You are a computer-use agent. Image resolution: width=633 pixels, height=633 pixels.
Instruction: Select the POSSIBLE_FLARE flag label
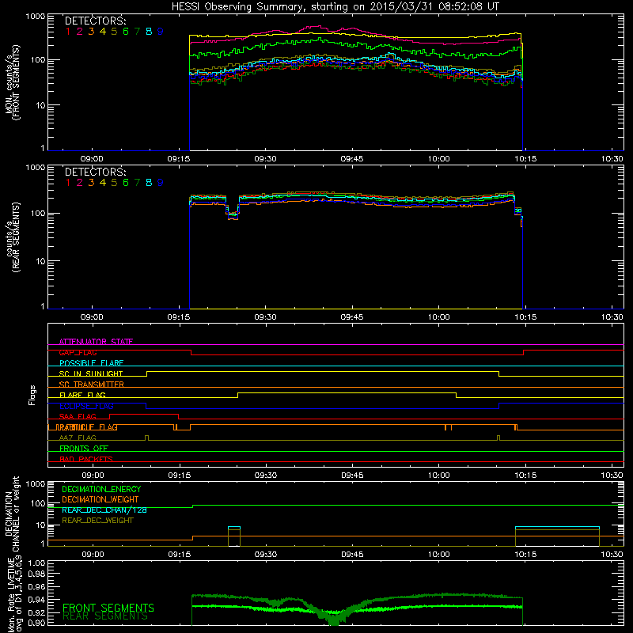[x=91, y=363]
